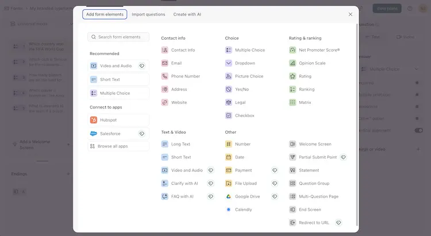431x236 pixels.
Task: Choose the Yes/No element
Action: pyautogui.click(x=237, y=90)
